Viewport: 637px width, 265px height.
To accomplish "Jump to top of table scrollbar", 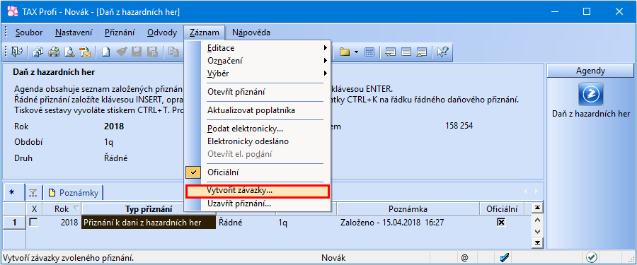I will point(537,208).
